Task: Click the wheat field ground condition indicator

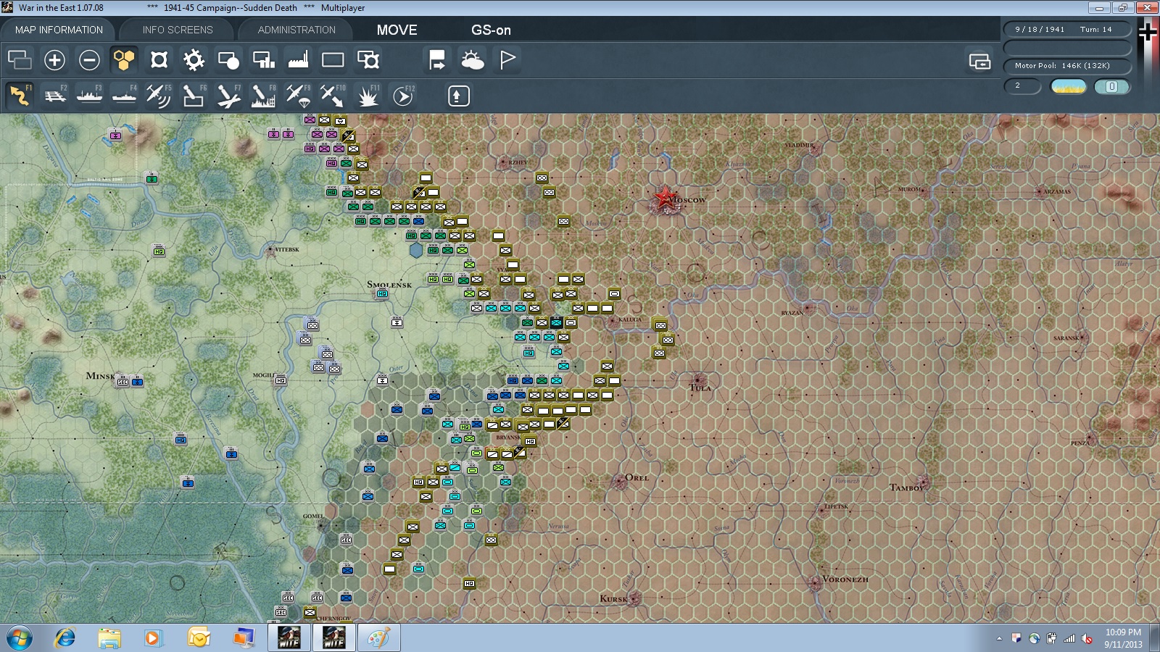Action: coord(1068,86)
